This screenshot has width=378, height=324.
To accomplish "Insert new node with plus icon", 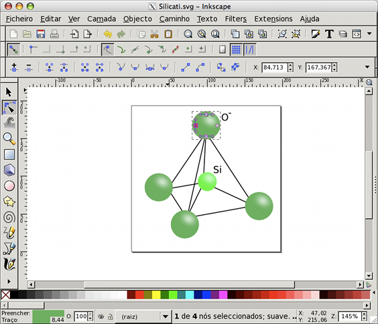I will pyautogui.click(x=14, y=68).
